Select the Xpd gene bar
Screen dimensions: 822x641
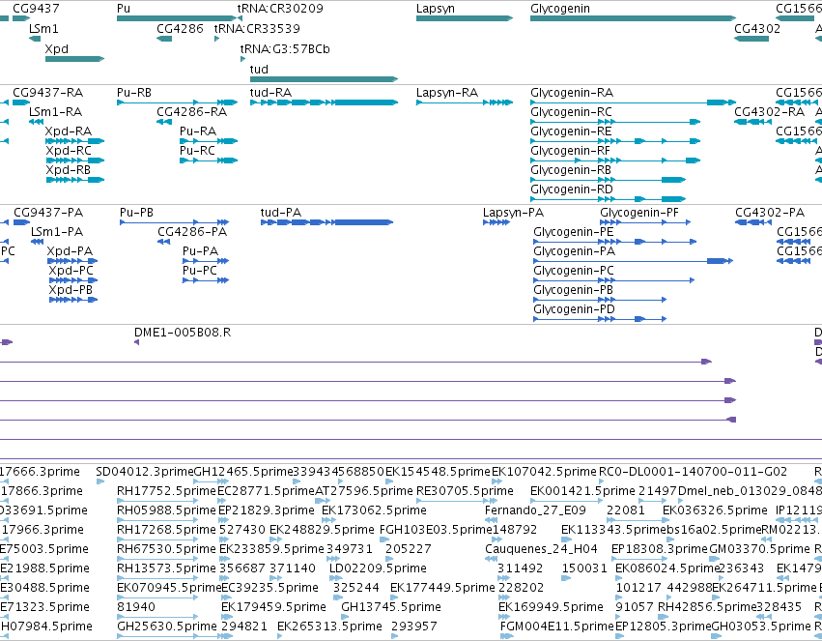(75, 59)
